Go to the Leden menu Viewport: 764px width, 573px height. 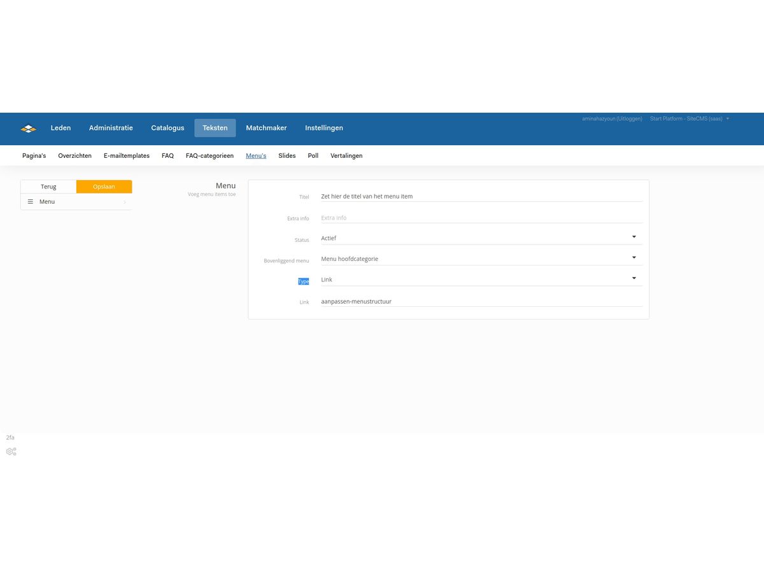pos(60,128)
